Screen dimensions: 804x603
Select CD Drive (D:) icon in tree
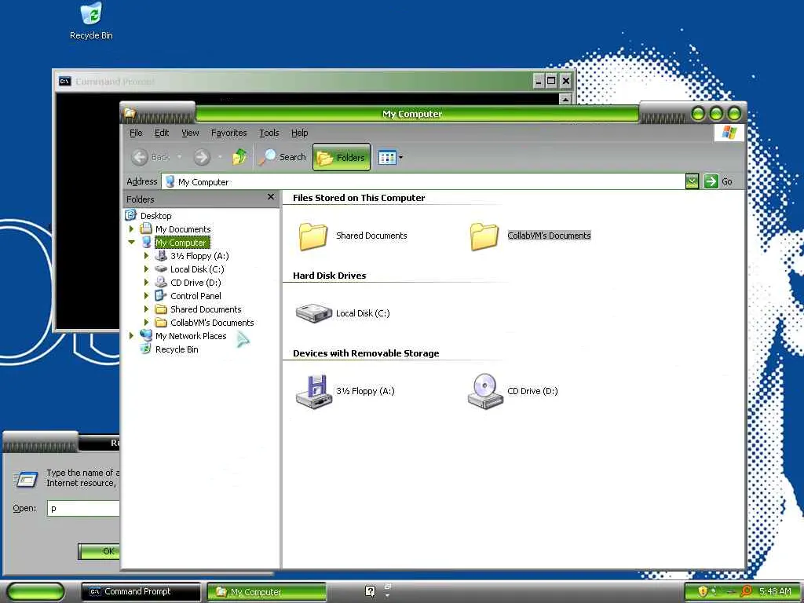click(x=161, y=282)
